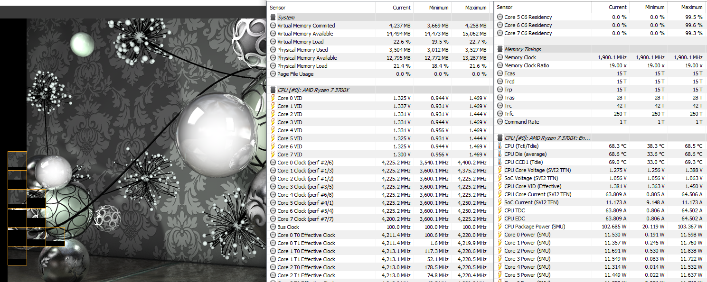Click the icon beside Physical Memory Used
Viewport: 707px width, 282px height.
tap(273, 50)
